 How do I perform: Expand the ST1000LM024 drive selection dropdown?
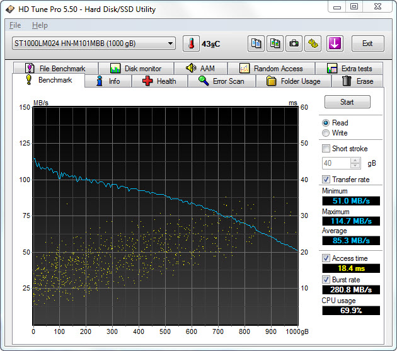pos(93,43)
